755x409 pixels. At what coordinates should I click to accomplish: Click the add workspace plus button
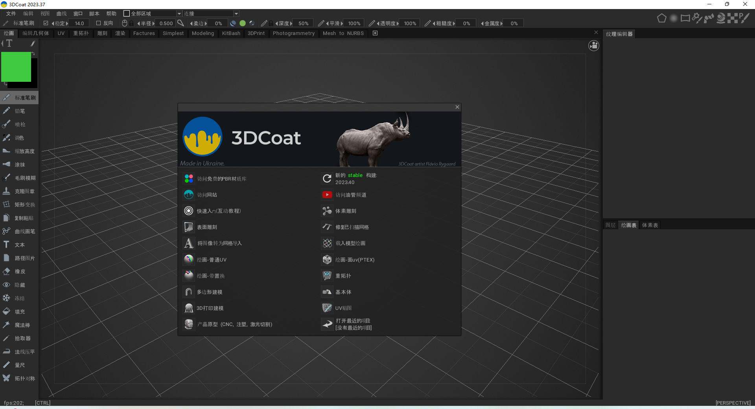coord(375,33)
